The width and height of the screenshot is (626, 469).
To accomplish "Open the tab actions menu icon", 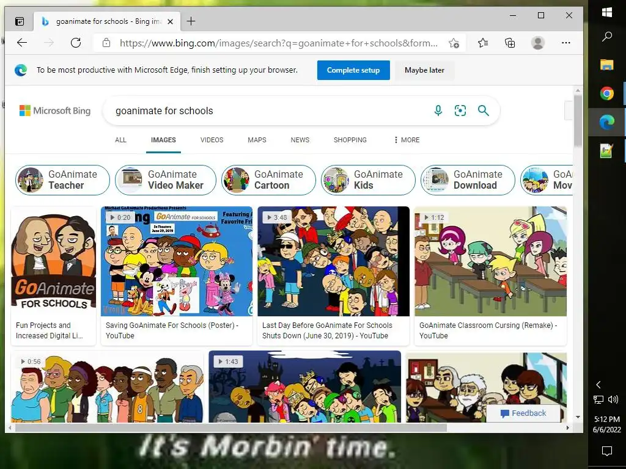I will (19, 21).
